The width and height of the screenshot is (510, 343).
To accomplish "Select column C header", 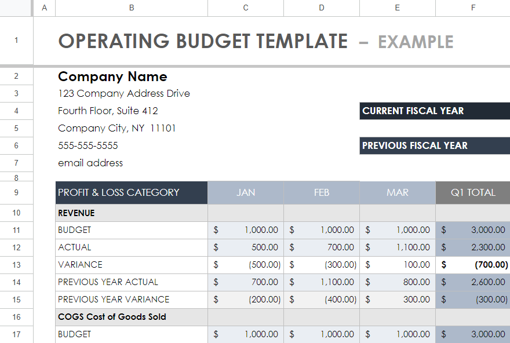I will [x=246, y=8].
